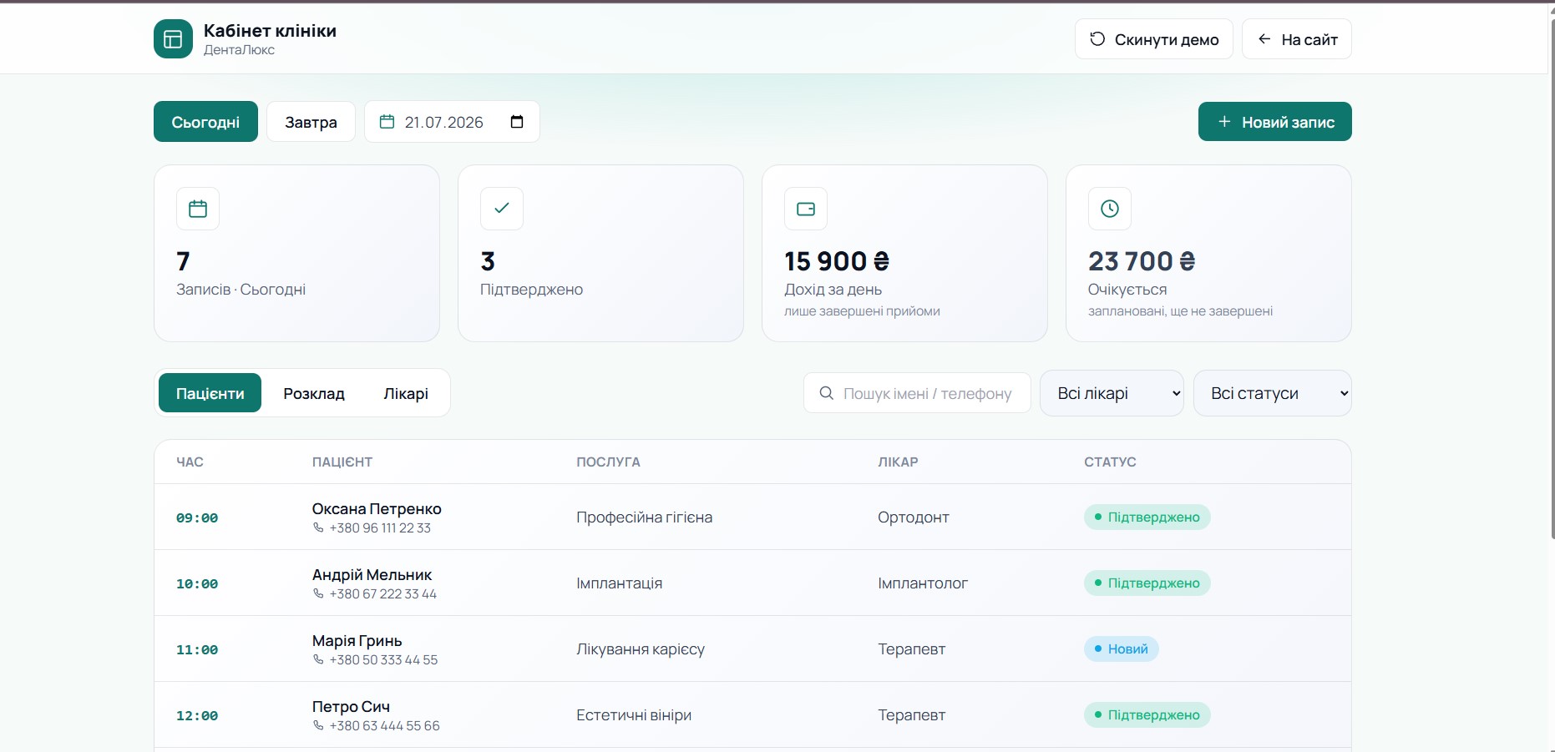Open date picker via calendar icon
Viewport: 1555px width, 752px height.
point(517,122)
